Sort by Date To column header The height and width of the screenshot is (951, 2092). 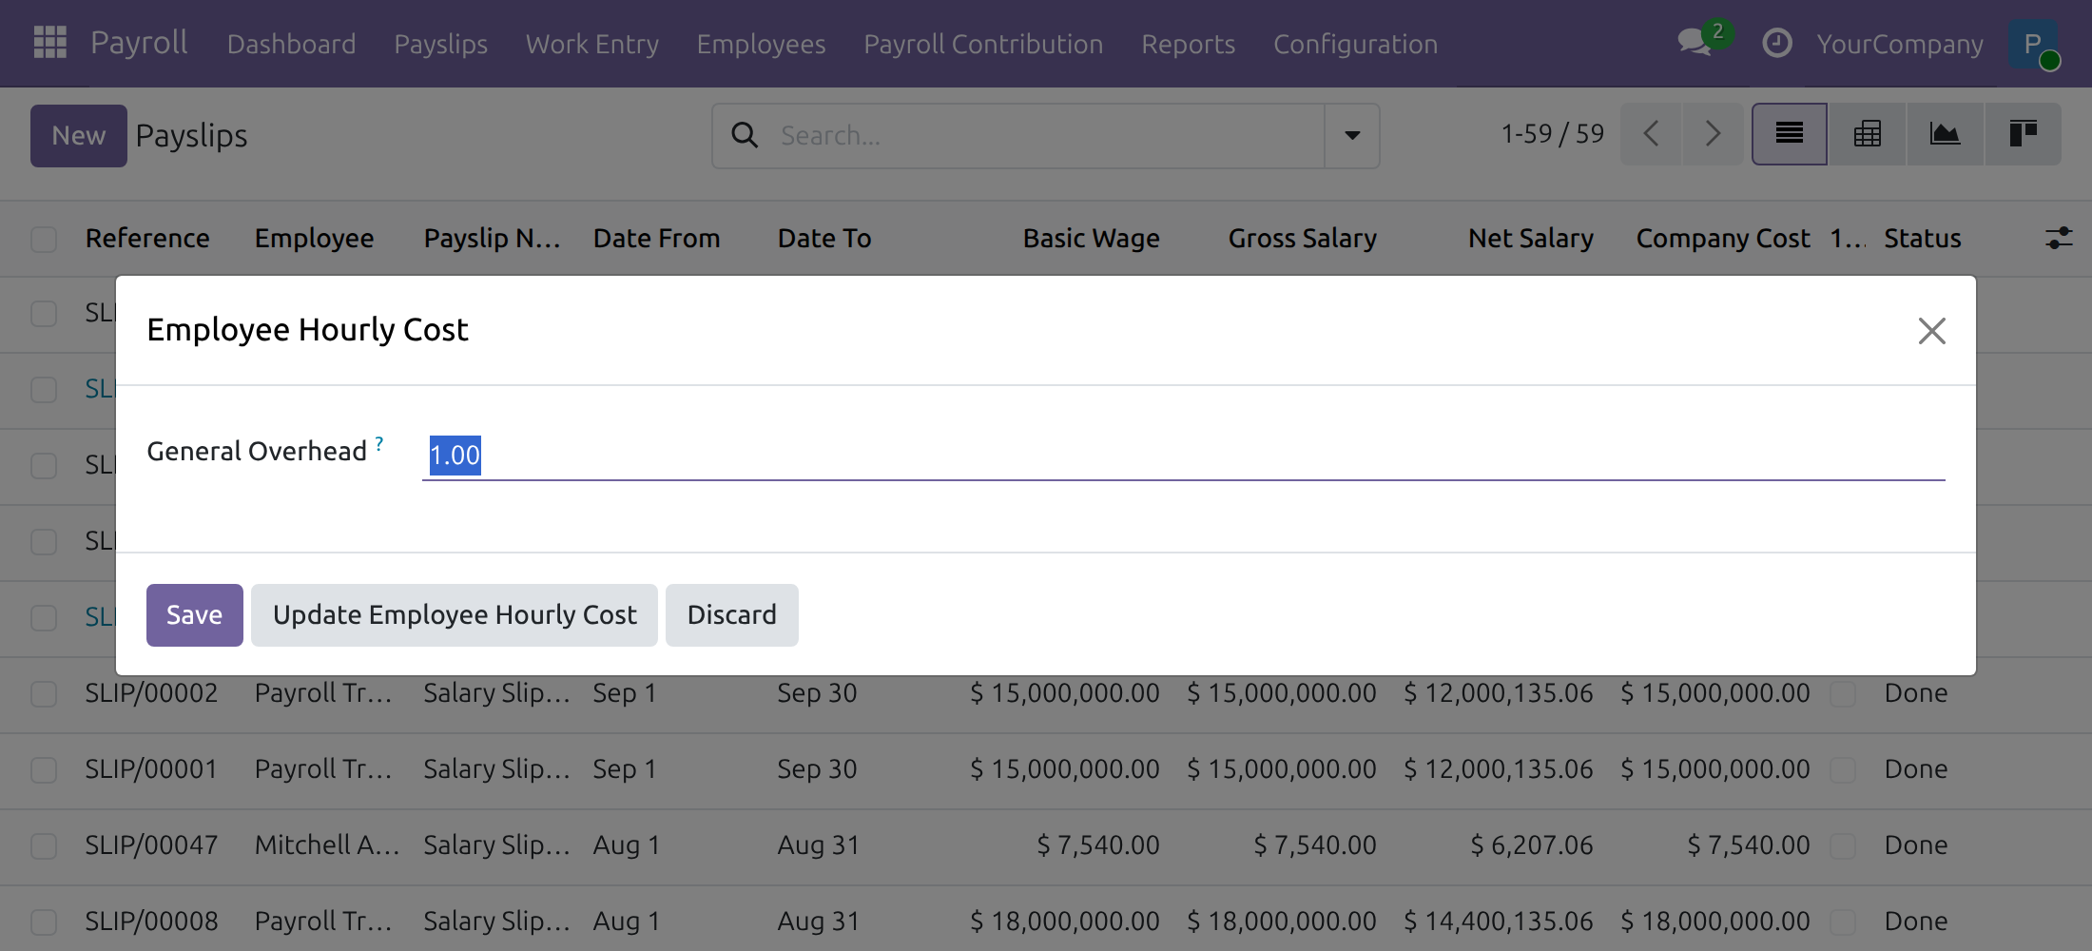click(824, 238)
